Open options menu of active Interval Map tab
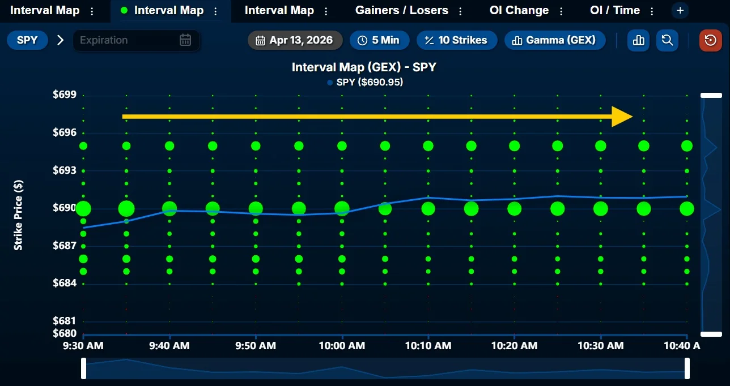730x386 pixels. [215, 11]
